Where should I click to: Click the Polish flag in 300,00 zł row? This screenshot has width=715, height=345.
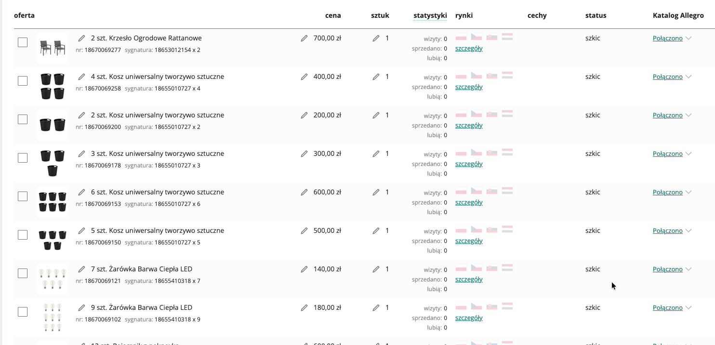[x=461, y=153]
